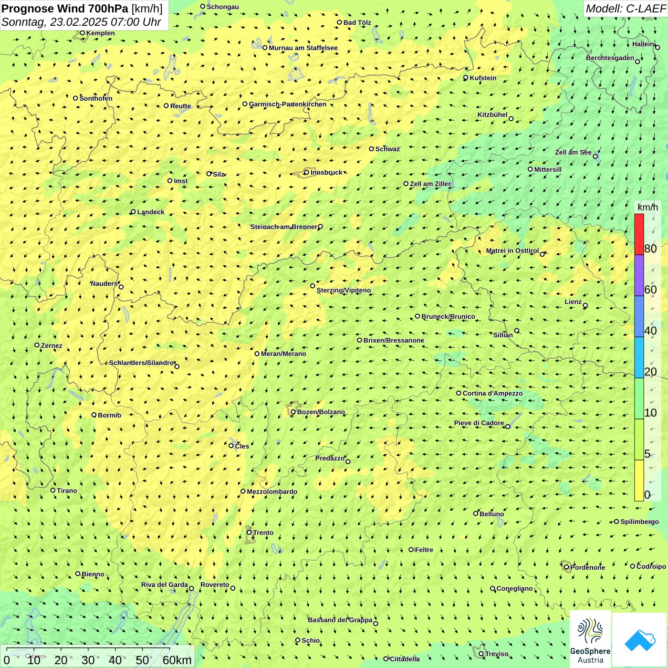
Task: Click the Kempten location marker
Action: pyautogui.click(x=83, y=33)
